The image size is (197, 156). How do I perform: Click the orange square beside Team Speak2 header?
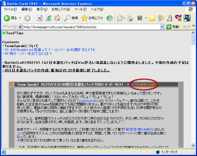11,84
